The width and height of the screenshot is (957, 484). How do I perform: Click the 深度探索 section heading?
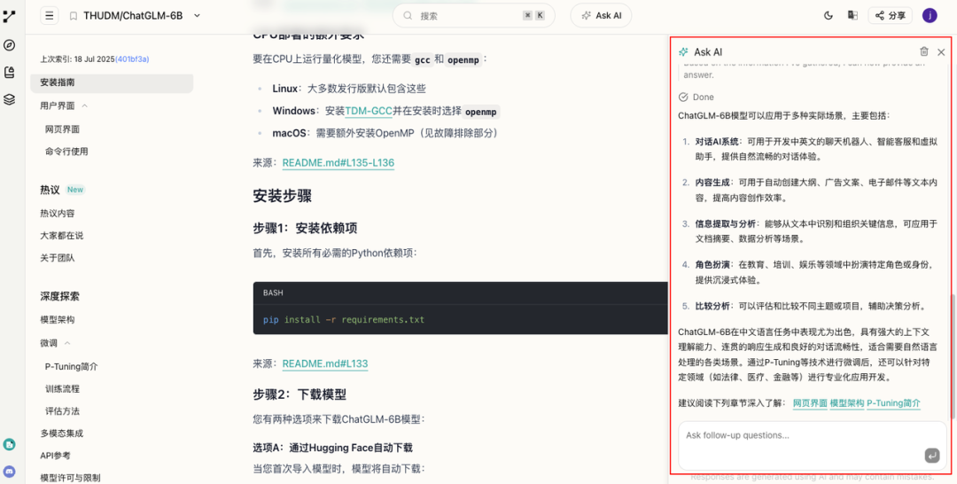click(60, 297)
